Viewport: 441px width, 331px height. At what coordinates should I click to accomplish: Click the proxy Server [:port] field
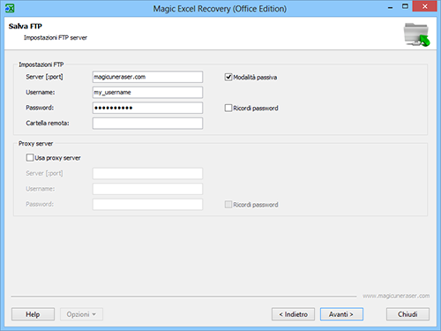147,174
